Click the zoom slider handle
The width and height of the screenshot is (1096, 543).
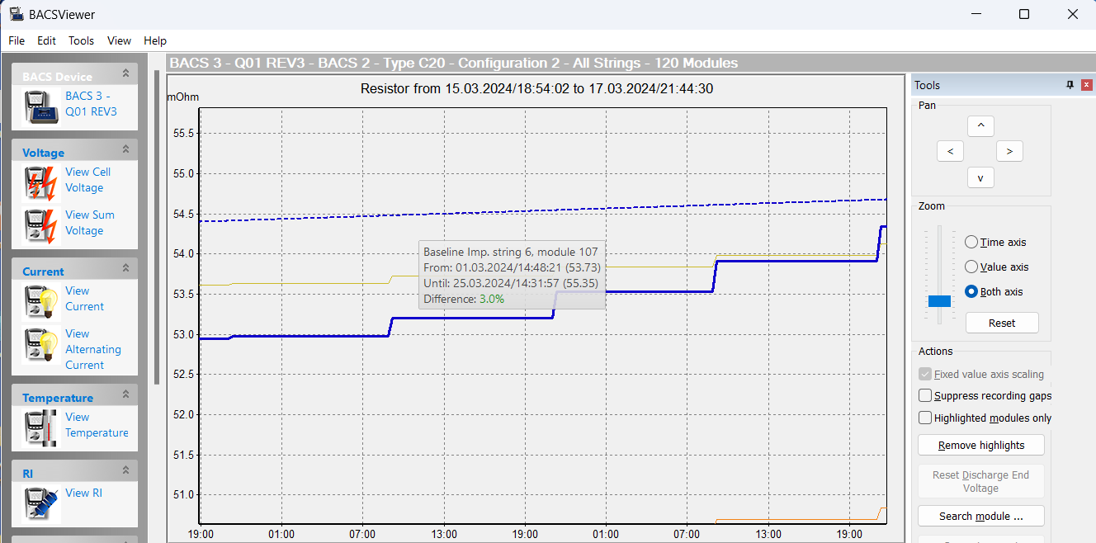pos(939,300)
